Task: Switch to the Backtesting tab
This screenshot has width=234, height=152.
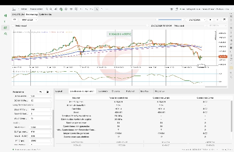Action: [x=32, y=14]
